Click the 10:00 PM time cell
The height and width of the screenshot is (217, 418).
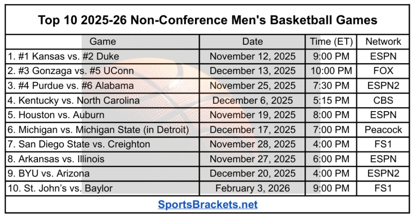click(x=331, y=71)
